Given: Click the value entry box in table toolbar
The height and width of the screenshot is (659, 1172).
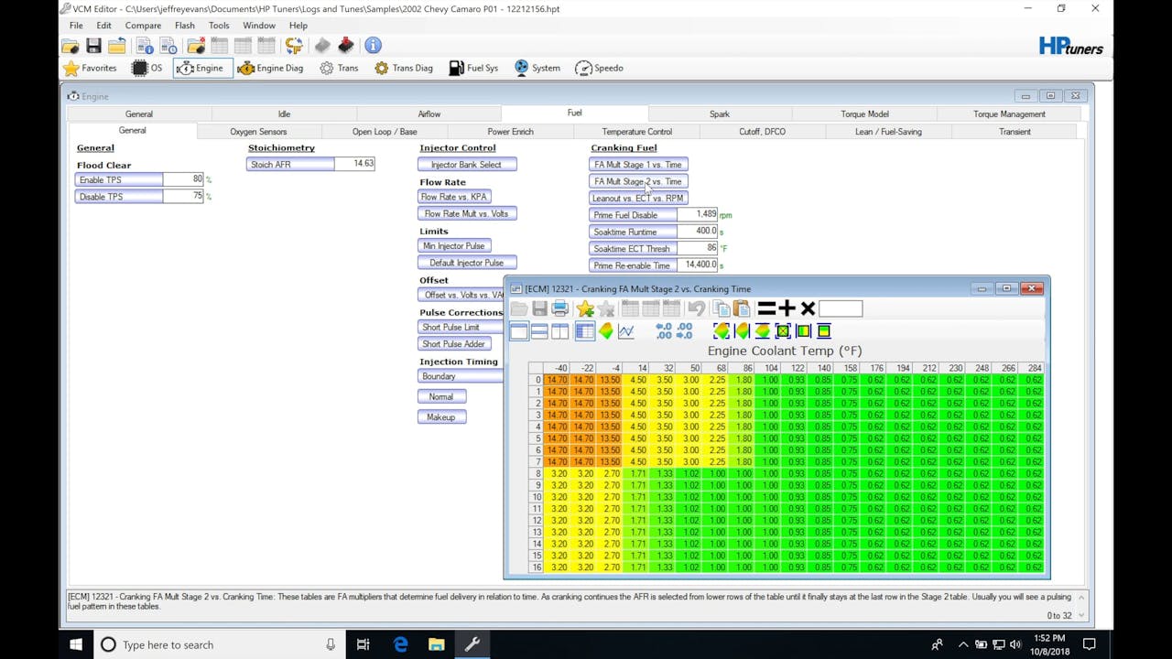Looking at the screenshot, I should (841, 308).
